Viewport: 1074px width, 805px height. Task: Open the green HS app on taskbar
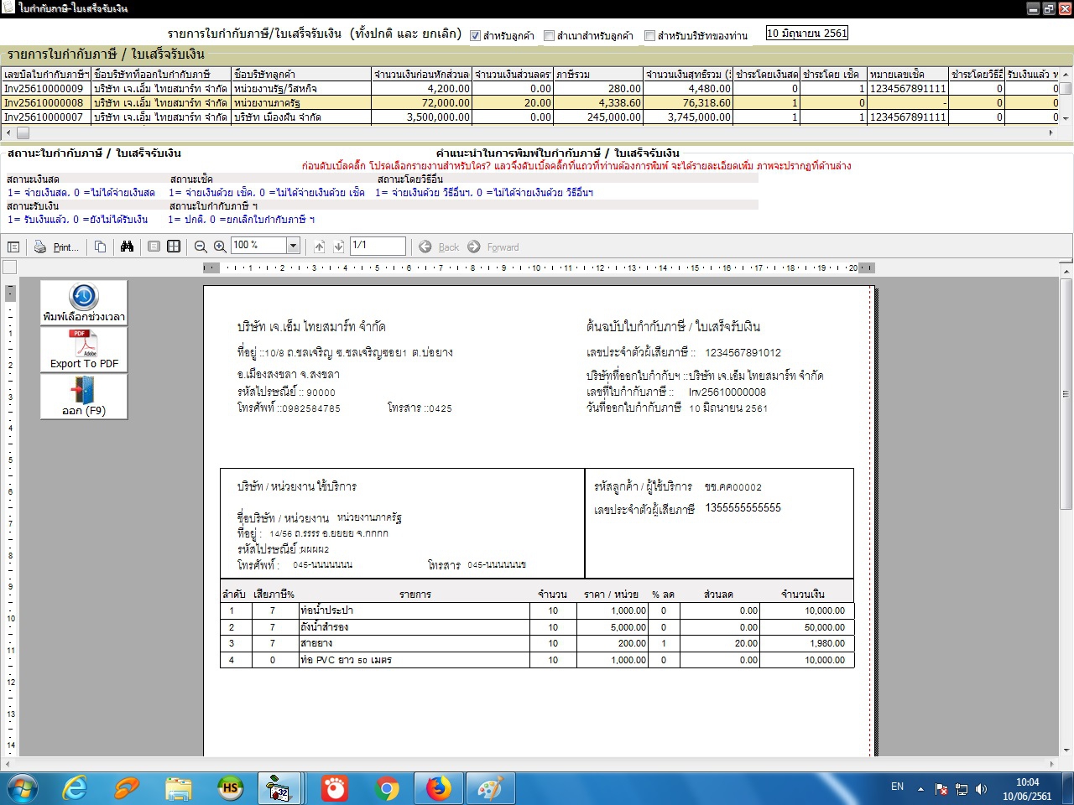click(230, 788)
